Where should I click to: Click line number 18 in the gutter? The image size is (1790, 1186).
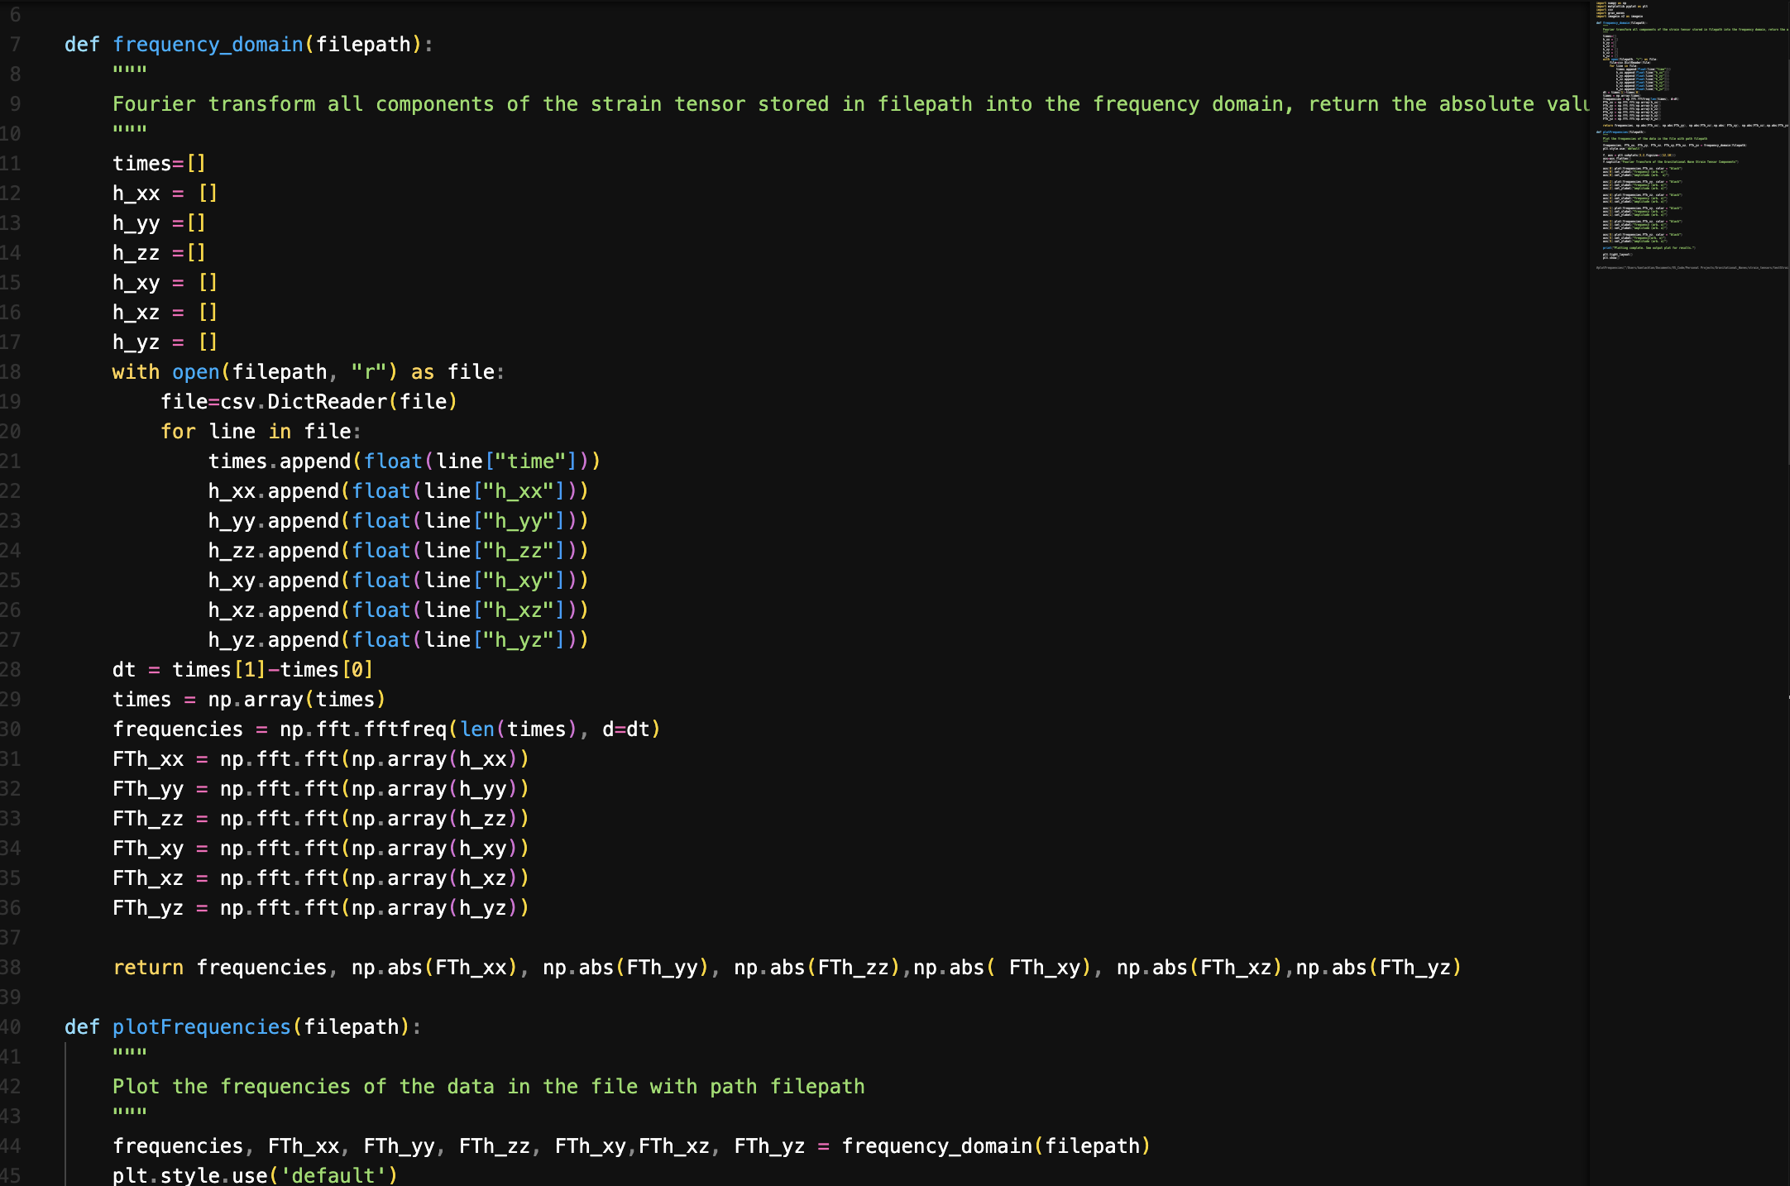10,372
